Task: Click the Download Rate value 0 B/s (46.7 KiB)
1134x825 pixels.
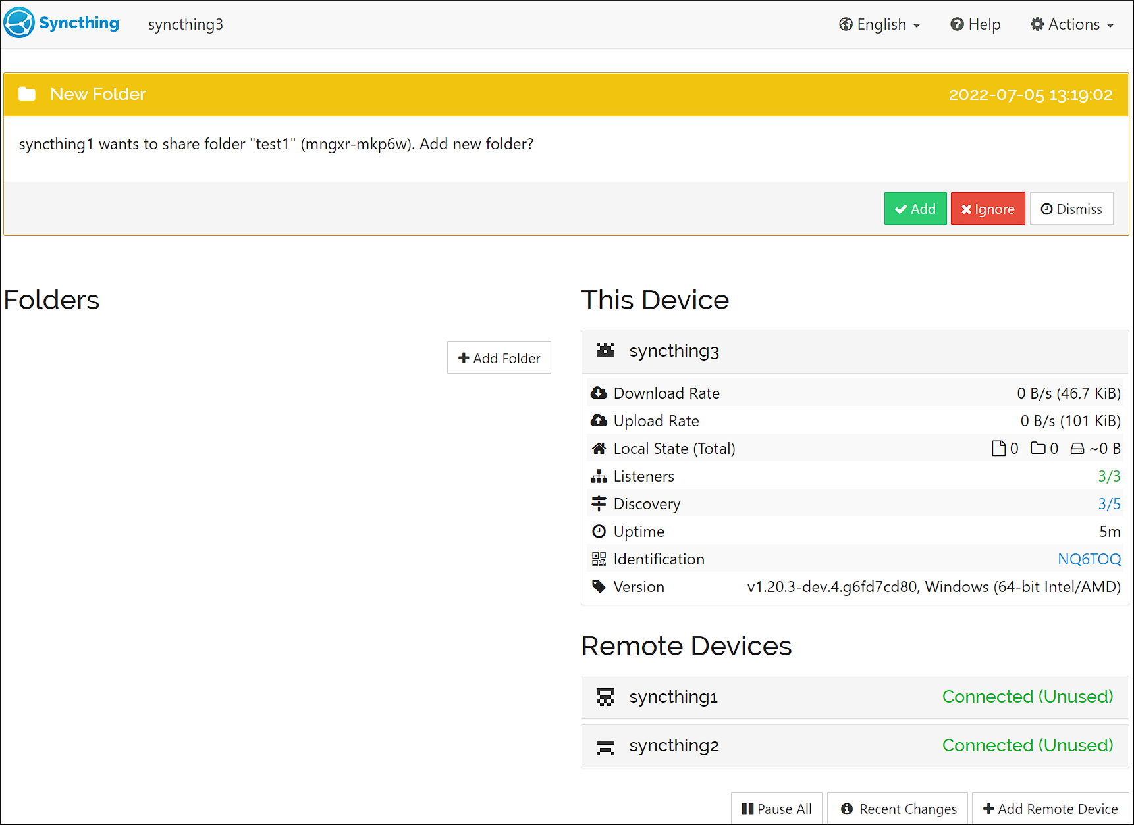Action: click(1069, 393)
